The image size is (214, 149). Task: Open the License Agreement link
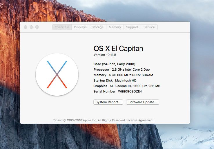(x=140, y=120)
